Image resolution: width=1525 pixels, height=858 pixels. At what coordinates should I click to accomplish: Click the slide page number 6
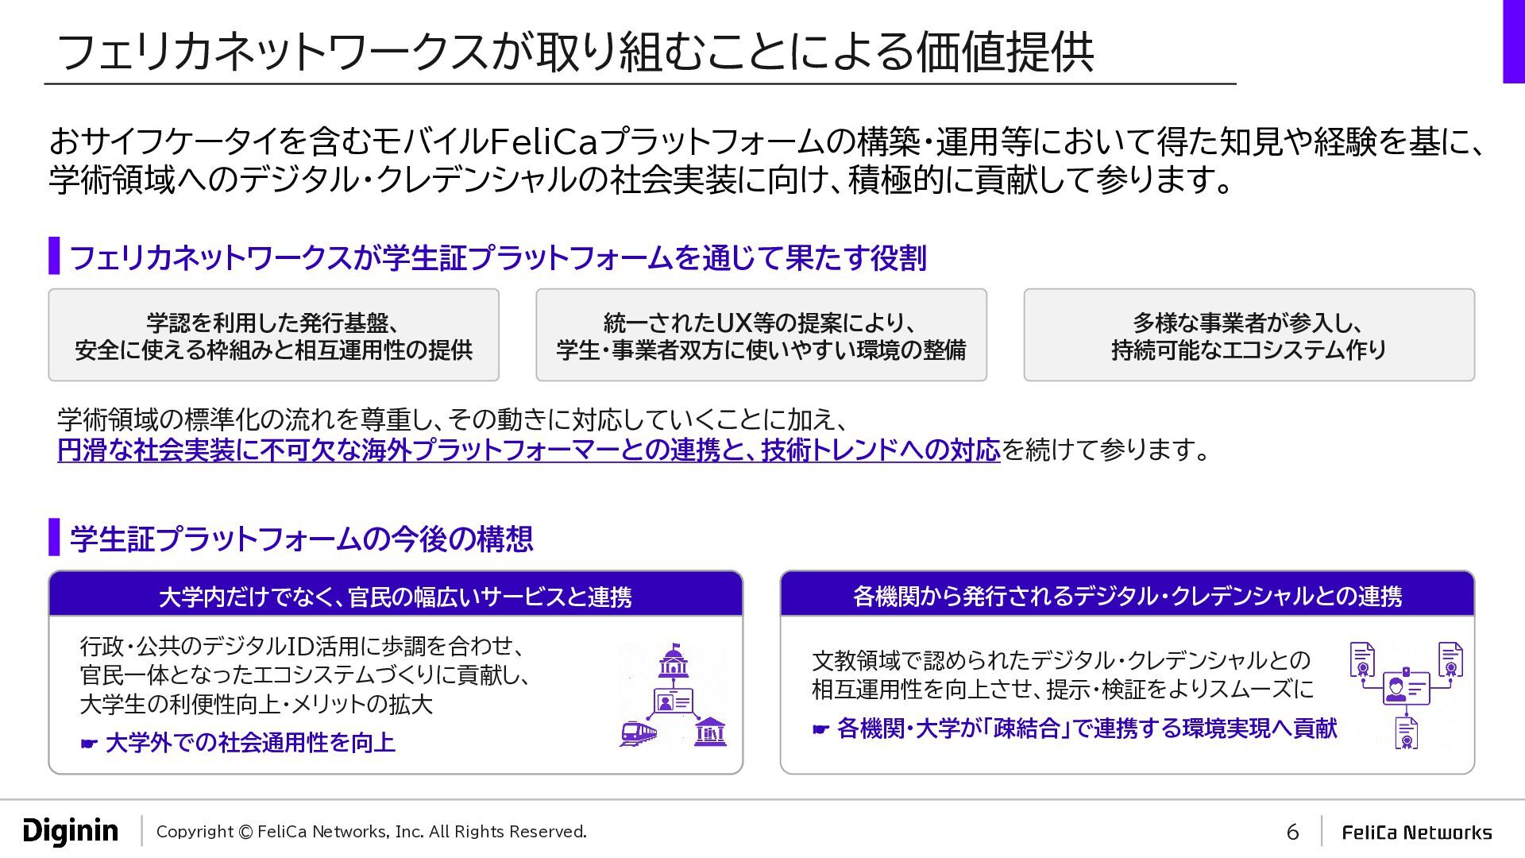pos(1293,832)
